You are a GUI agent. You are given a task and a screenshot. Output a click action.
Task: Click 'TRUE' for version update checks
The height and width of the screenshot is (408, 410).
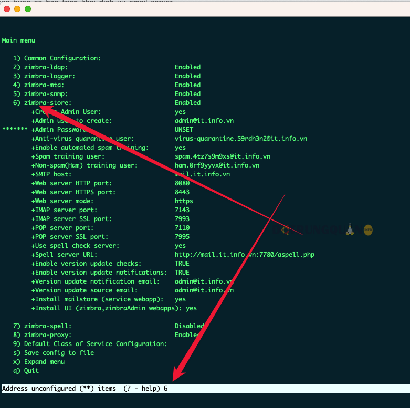click(182, 264)
